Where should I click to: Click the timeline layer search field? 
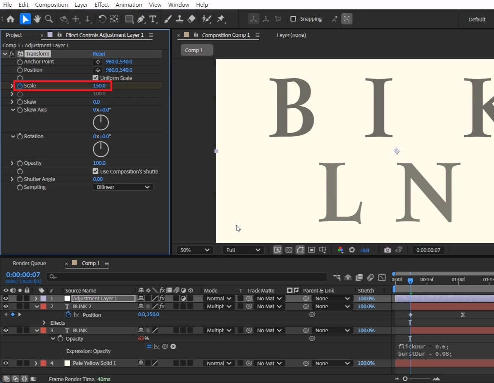186,277
